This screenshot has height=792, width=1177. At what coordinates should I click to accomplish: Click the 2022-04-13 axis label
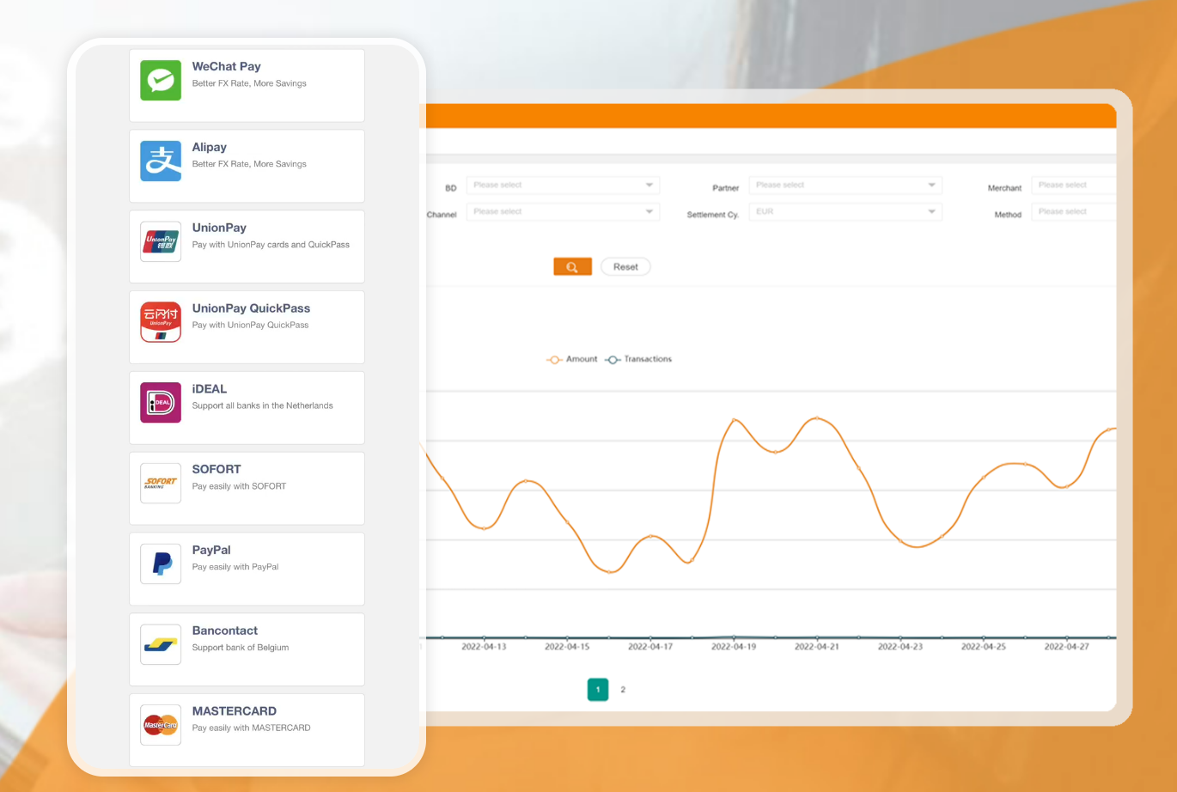484,647
